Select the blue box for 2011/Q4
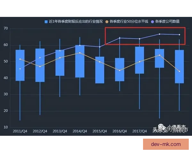192x153 pixels. pyautogui.click(x=20, y=65)
